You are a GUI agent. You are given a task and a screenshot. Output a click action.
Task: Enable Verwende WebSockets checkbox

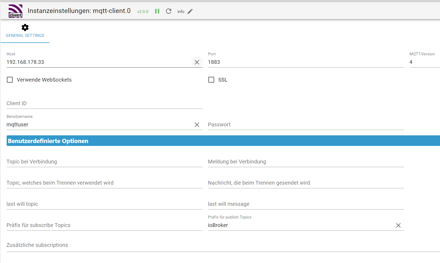point(10,80)
